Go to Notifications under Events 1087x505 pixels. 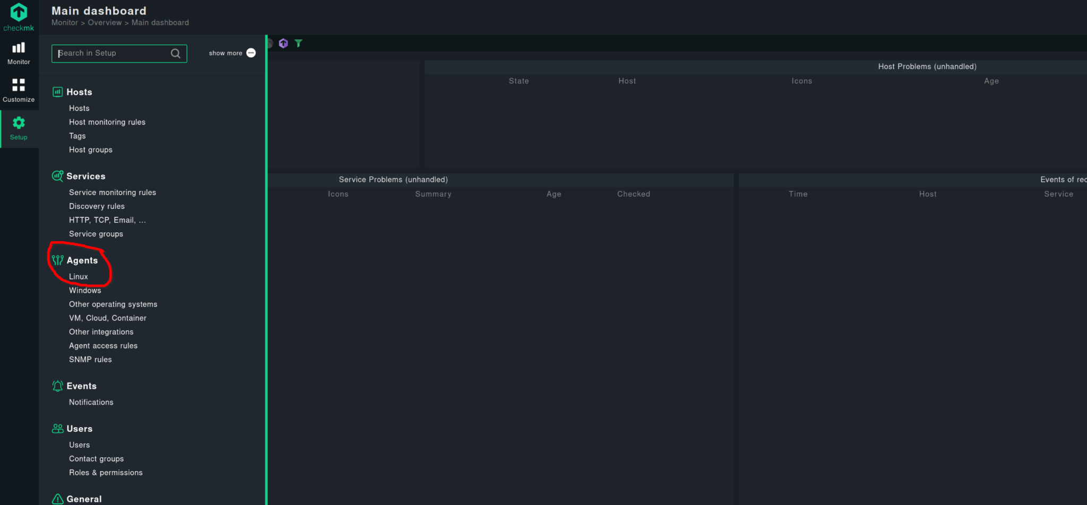91,403
